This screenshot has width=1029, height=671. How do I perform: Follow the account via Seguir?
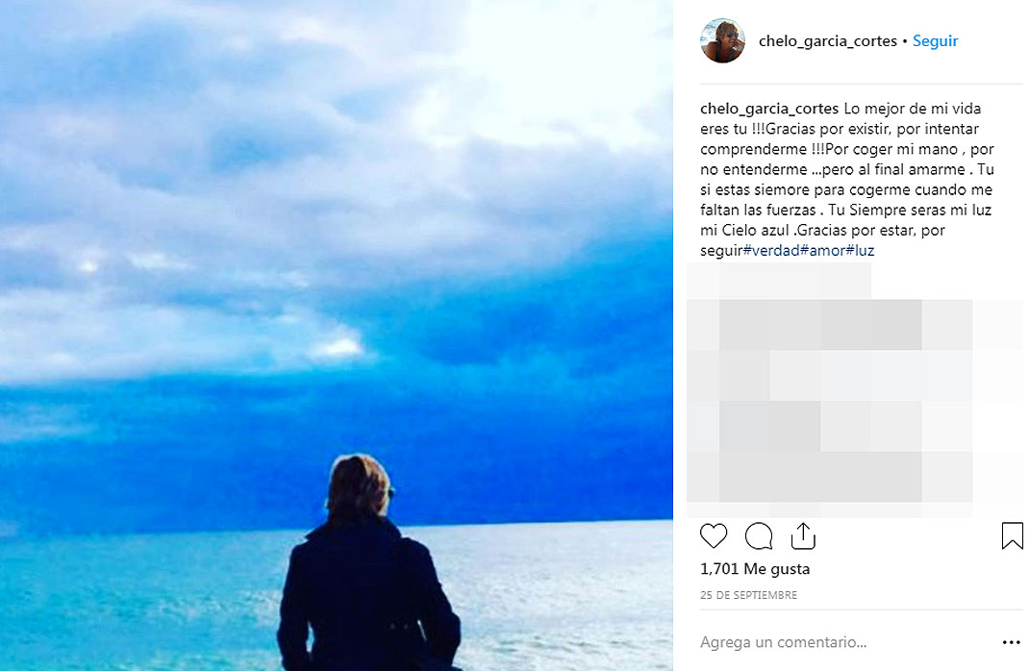pyautogui.click(x=935, y=40)
